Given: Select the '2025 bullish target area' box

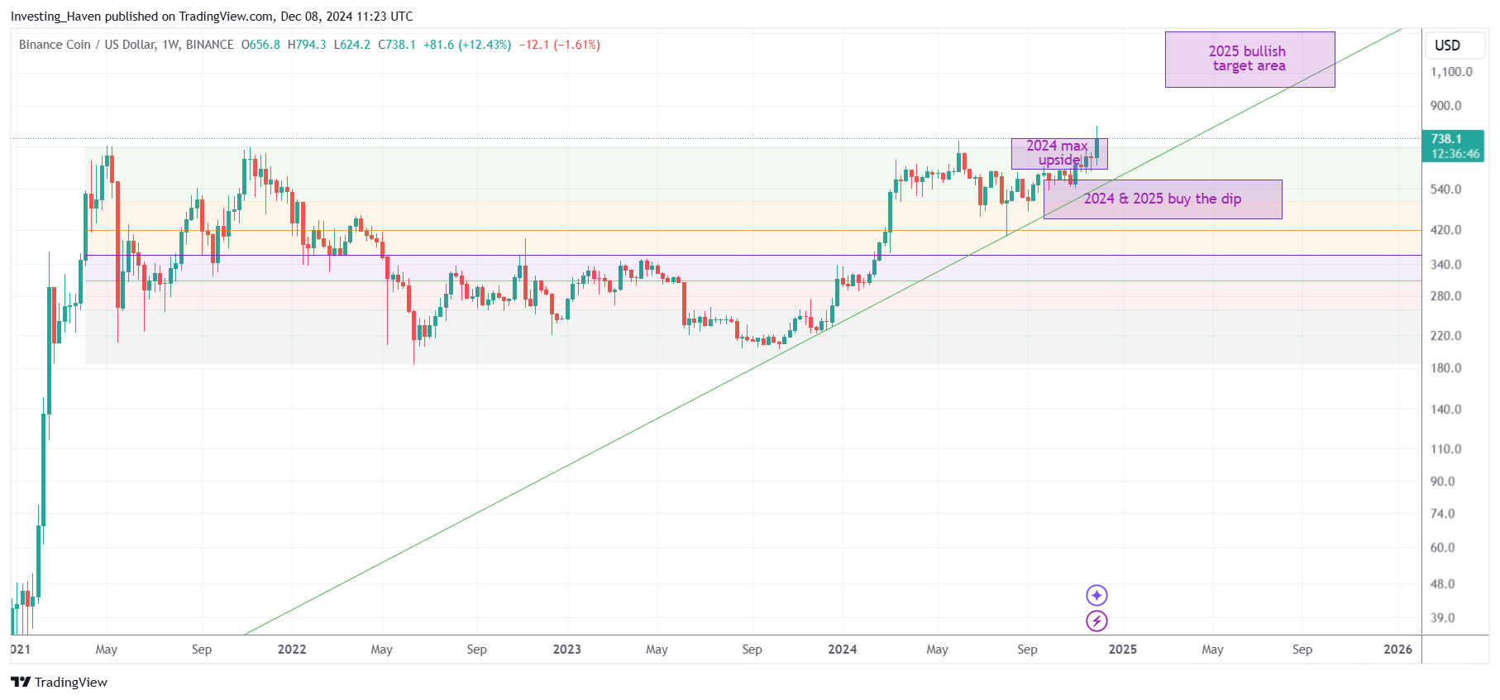Looking at the screenshot, I should tap(1249, 60).
